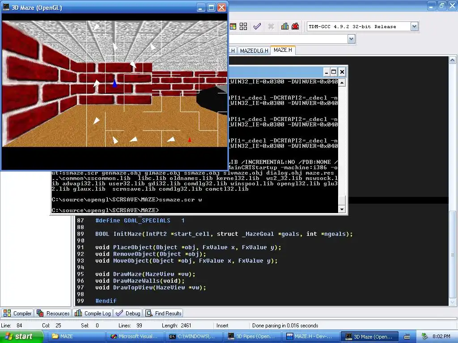
Task: Click the red Delete profiling information icon
Action: [295, 26]
